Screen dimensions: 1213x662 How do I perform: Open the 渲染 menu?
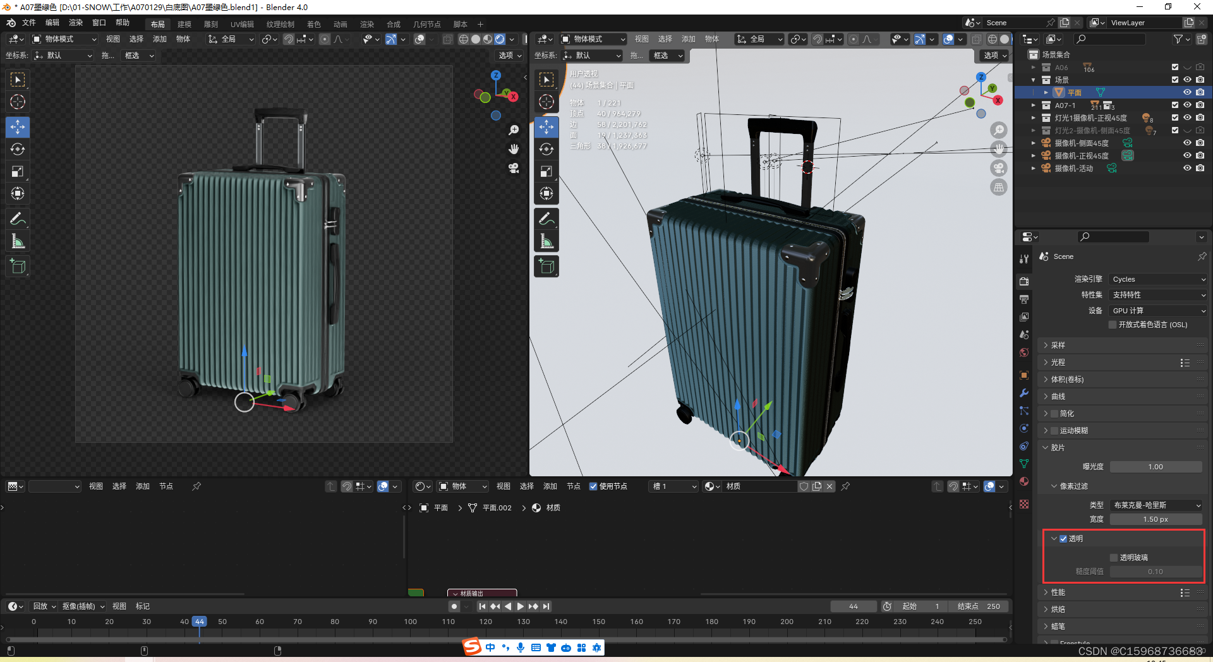pyautogui.click(x=75, y=22)
